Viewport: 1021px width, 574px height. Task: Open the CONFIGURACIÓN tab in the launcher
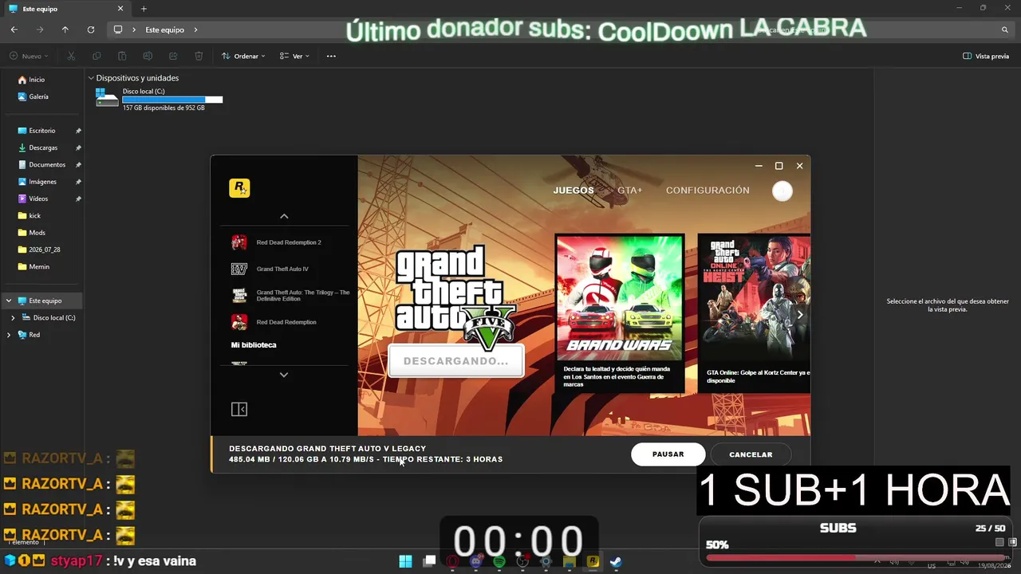[x=708, y=191]
